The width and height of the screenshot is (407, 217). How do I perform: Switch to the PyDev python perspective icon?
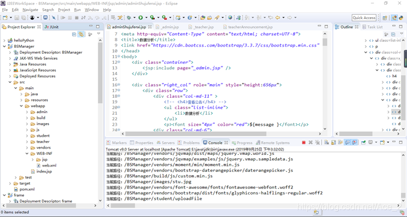point(401,18)
